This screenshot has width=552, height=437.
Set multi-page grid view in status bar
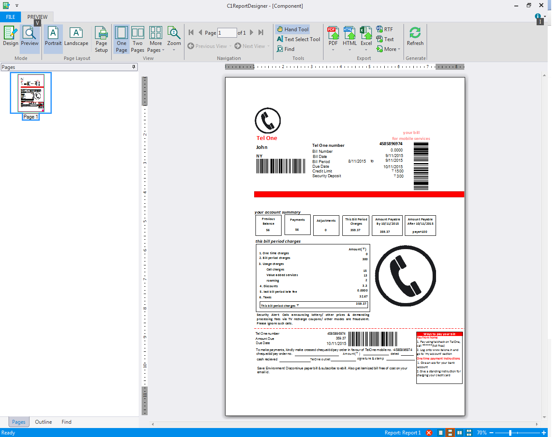click(469, 433)
